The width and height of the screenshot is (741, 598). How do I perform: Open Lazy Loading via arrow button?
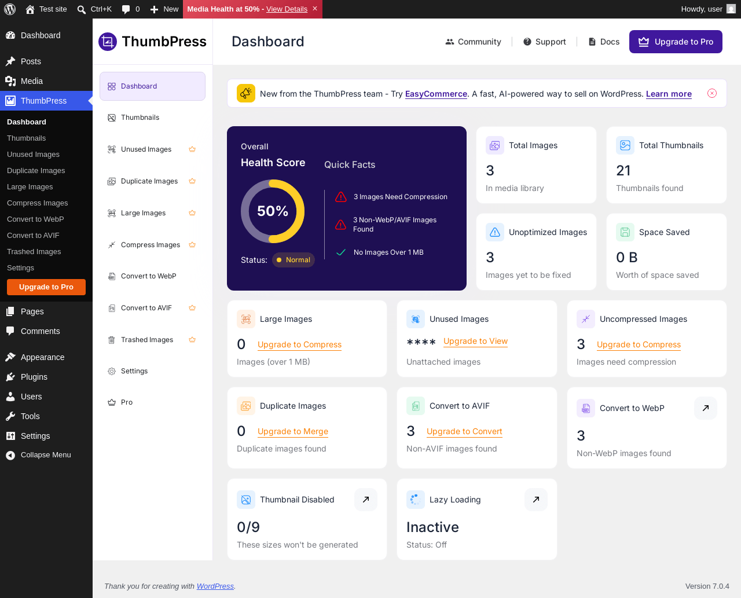[x=536, y=500]
